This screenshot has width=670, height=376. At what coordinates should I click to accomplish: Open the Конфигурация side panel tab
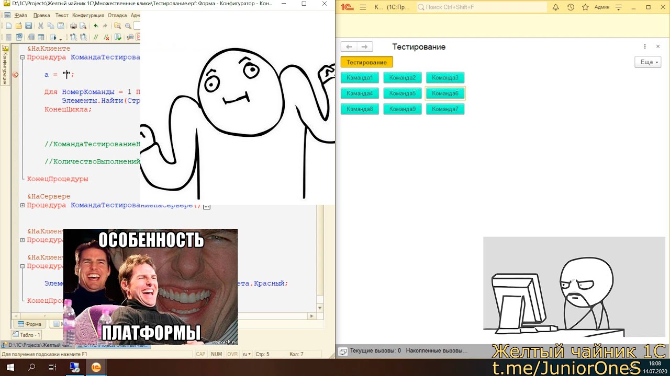(x=5, y=65)
